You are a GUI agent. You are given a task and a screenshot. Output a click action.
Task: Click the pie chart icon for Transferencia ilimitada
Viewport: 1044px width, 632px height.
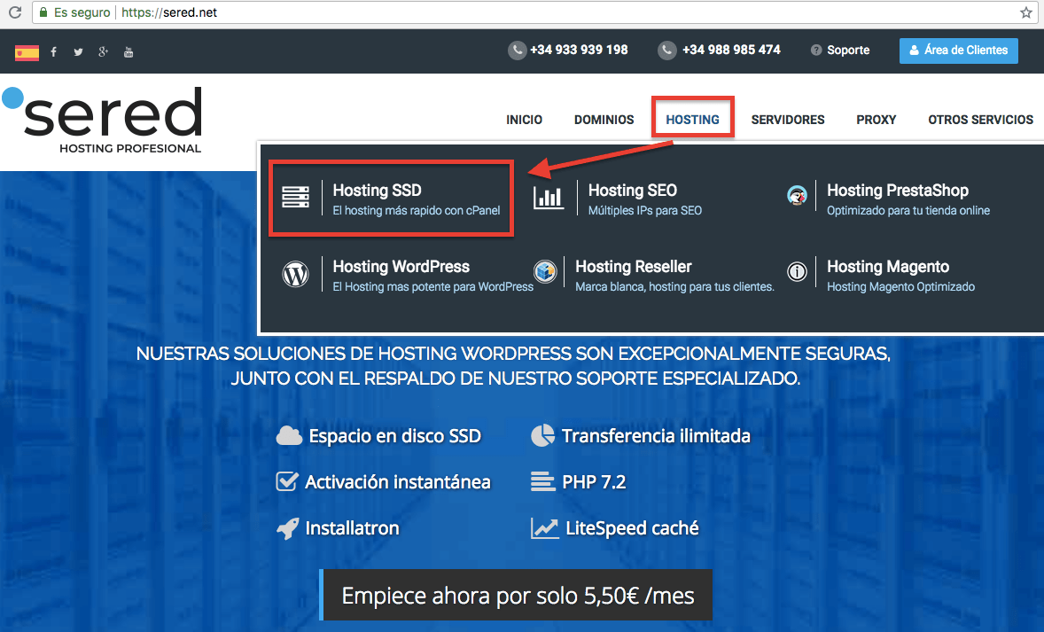point(542,435)
